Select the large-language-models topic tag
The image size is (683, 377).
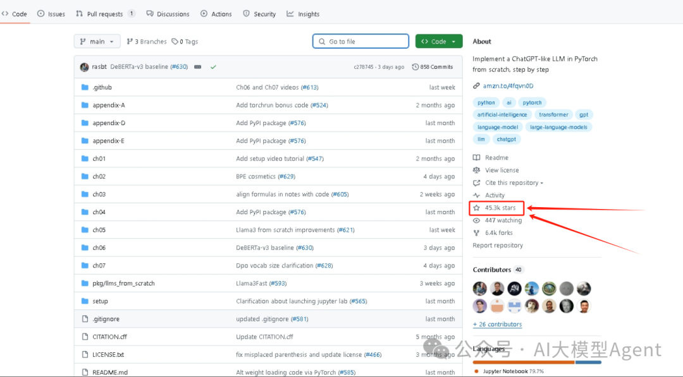point(558,127)
